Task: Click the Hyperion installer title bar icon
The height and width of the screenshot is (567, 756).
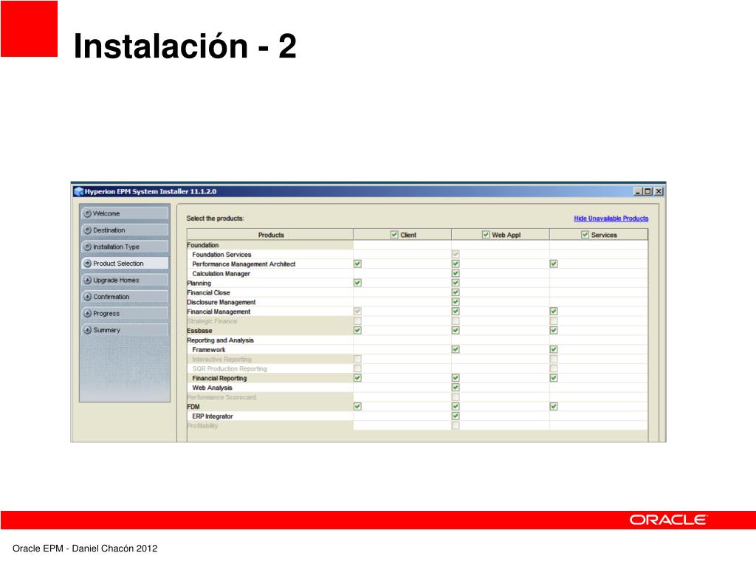Action: click(x=78, y=191)
